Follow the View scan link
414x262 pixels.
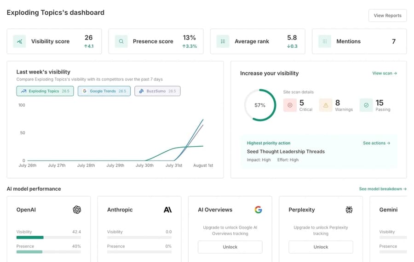pyautogui.click(x=385, y=74)
